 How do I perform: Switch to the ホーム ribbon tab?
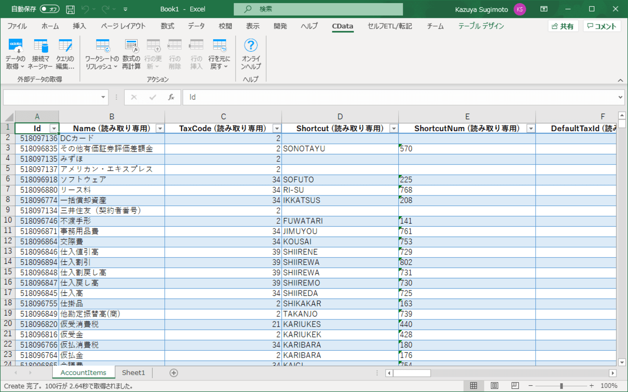pos(50,26)
